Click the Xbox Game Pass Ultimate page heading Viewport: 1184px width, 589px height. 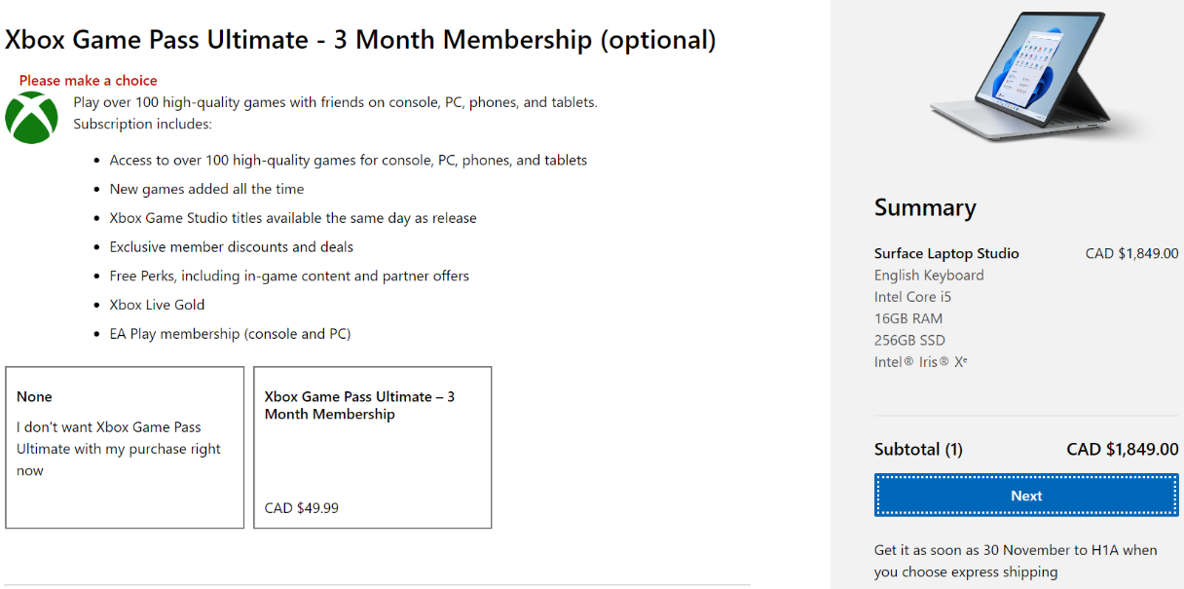tap(360, 40)
